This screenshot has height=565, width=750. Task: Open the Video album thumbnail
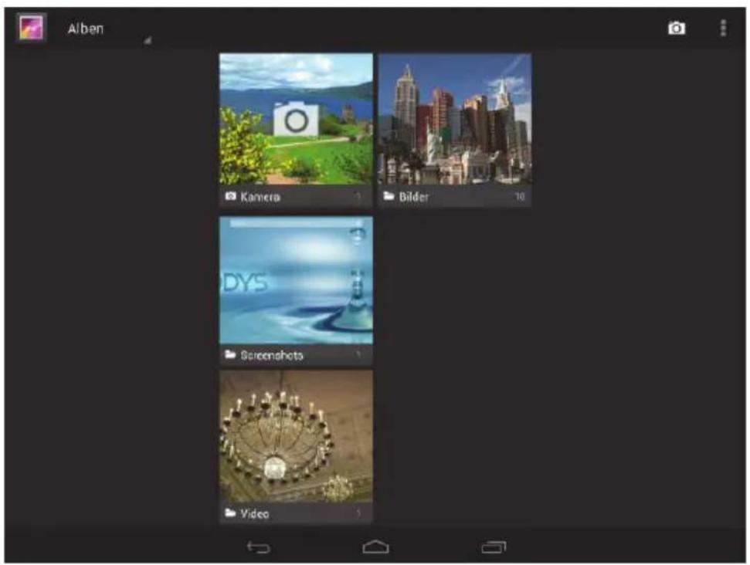296,436
